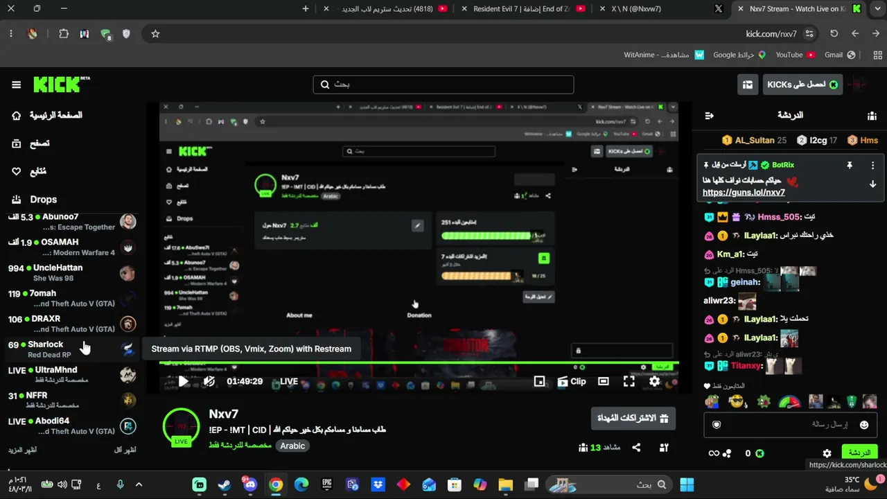The width and height of the screenshot is (887, 499).
Task: Open the Browse sidebar item
Action: tap(31, 143)
